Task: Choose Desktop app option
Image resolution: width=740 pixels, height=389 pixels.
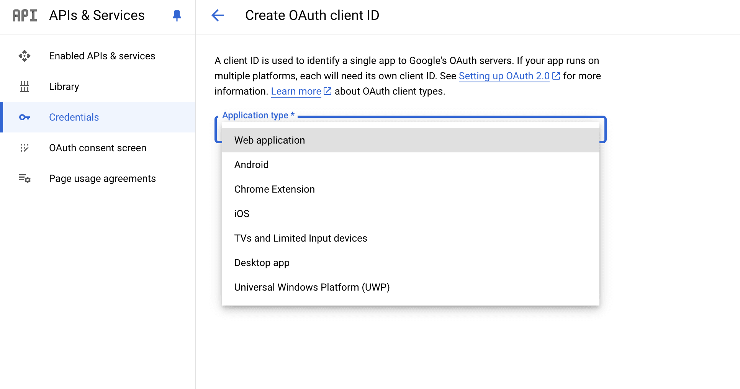Action: pos(411,263)
